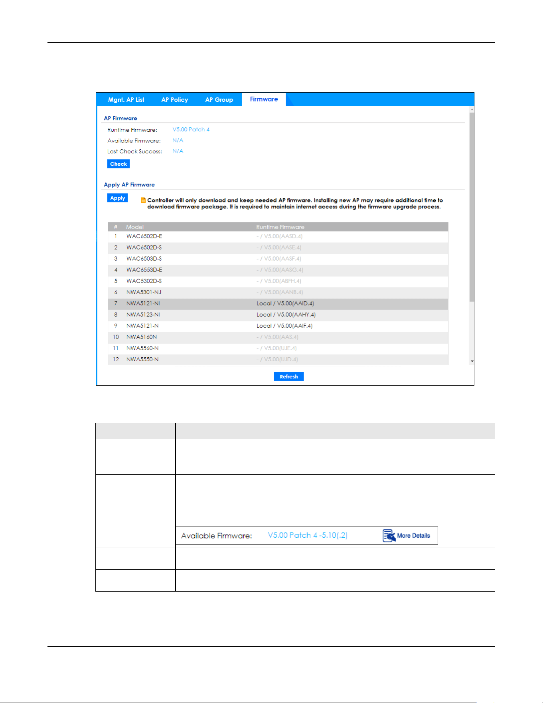Click firmware value - / V5.00(AAS.4)
This screenshot has height=703, width=543.
click(x=277, y=337)
